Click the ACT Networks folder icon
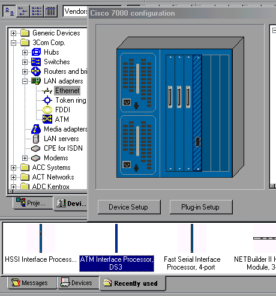The width and height of the screenshot is (276, 296). [25, 177]
